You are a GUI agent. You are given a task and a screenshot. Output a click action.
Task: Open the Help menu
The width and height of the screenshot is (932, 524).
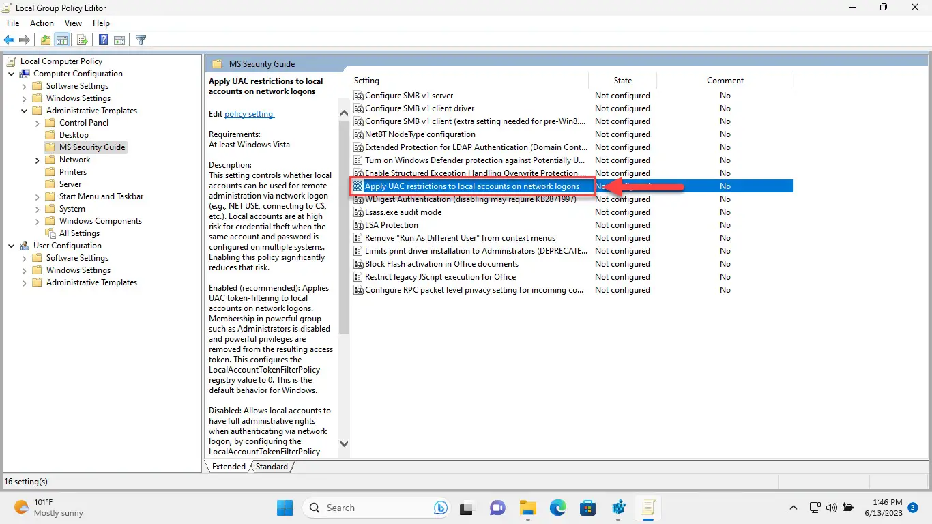[101, 23]
